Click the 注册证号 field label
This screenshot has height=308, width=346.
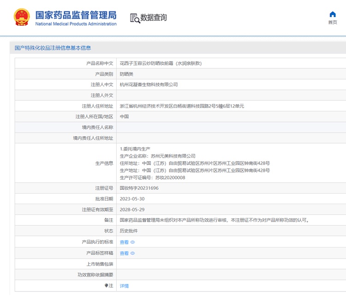[x=104, y=188]
